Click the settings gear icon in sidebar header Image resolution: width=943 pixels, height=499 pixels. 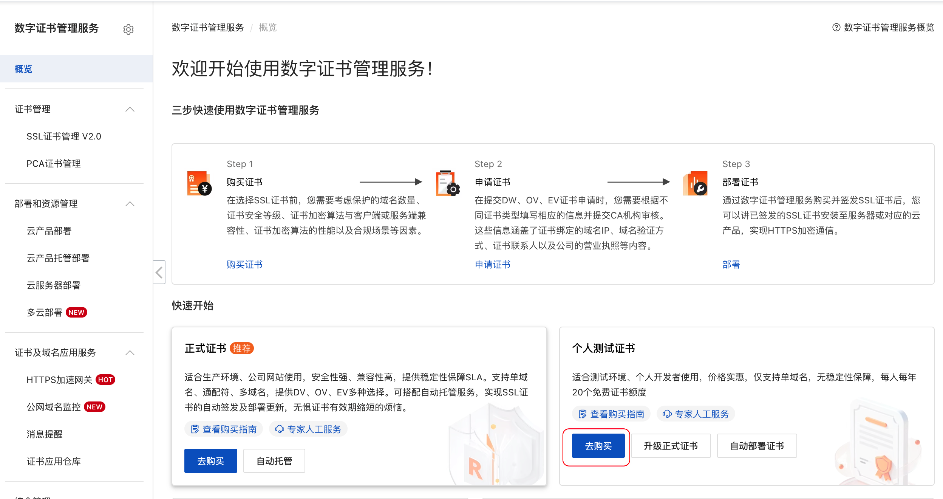[x=128, y=29]
